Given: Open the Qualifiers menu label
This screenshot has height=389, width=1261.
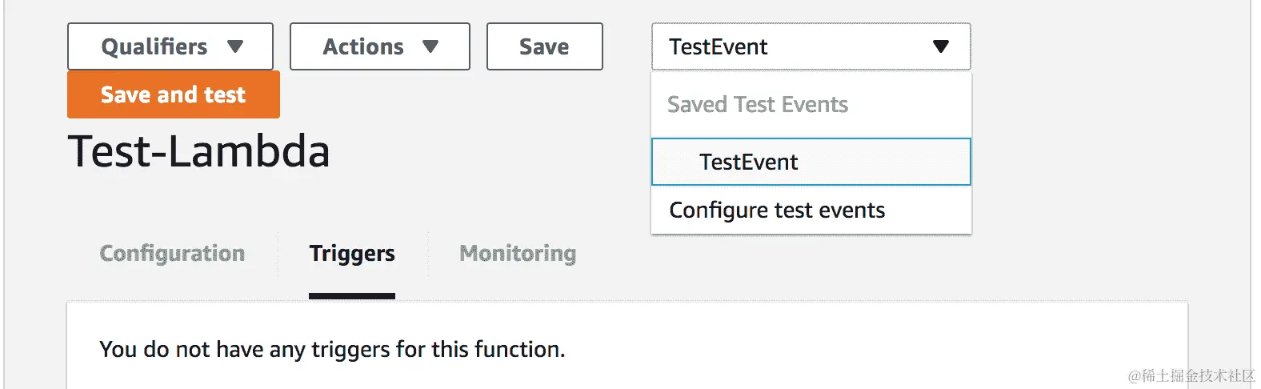Looking at the screenshot, I should tap(154, 46).
